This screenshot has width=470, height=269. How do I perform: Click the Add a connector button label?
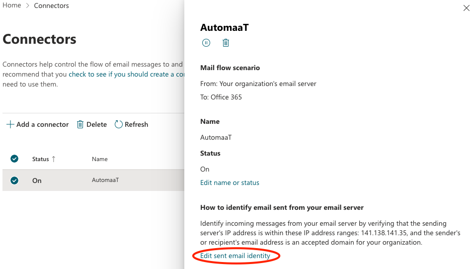43,124
